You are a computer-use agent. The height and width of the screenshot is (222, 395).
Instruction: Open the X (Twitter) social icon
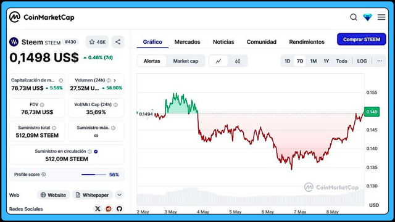pyautogui.click(x=98, y=208)
